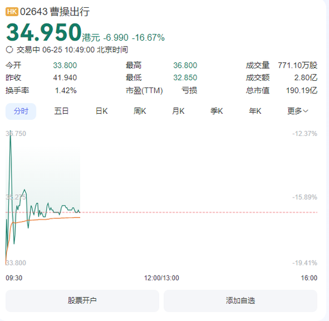
Task: Click the 市盈(TTM) value 亏损
Action: [189, 90]
